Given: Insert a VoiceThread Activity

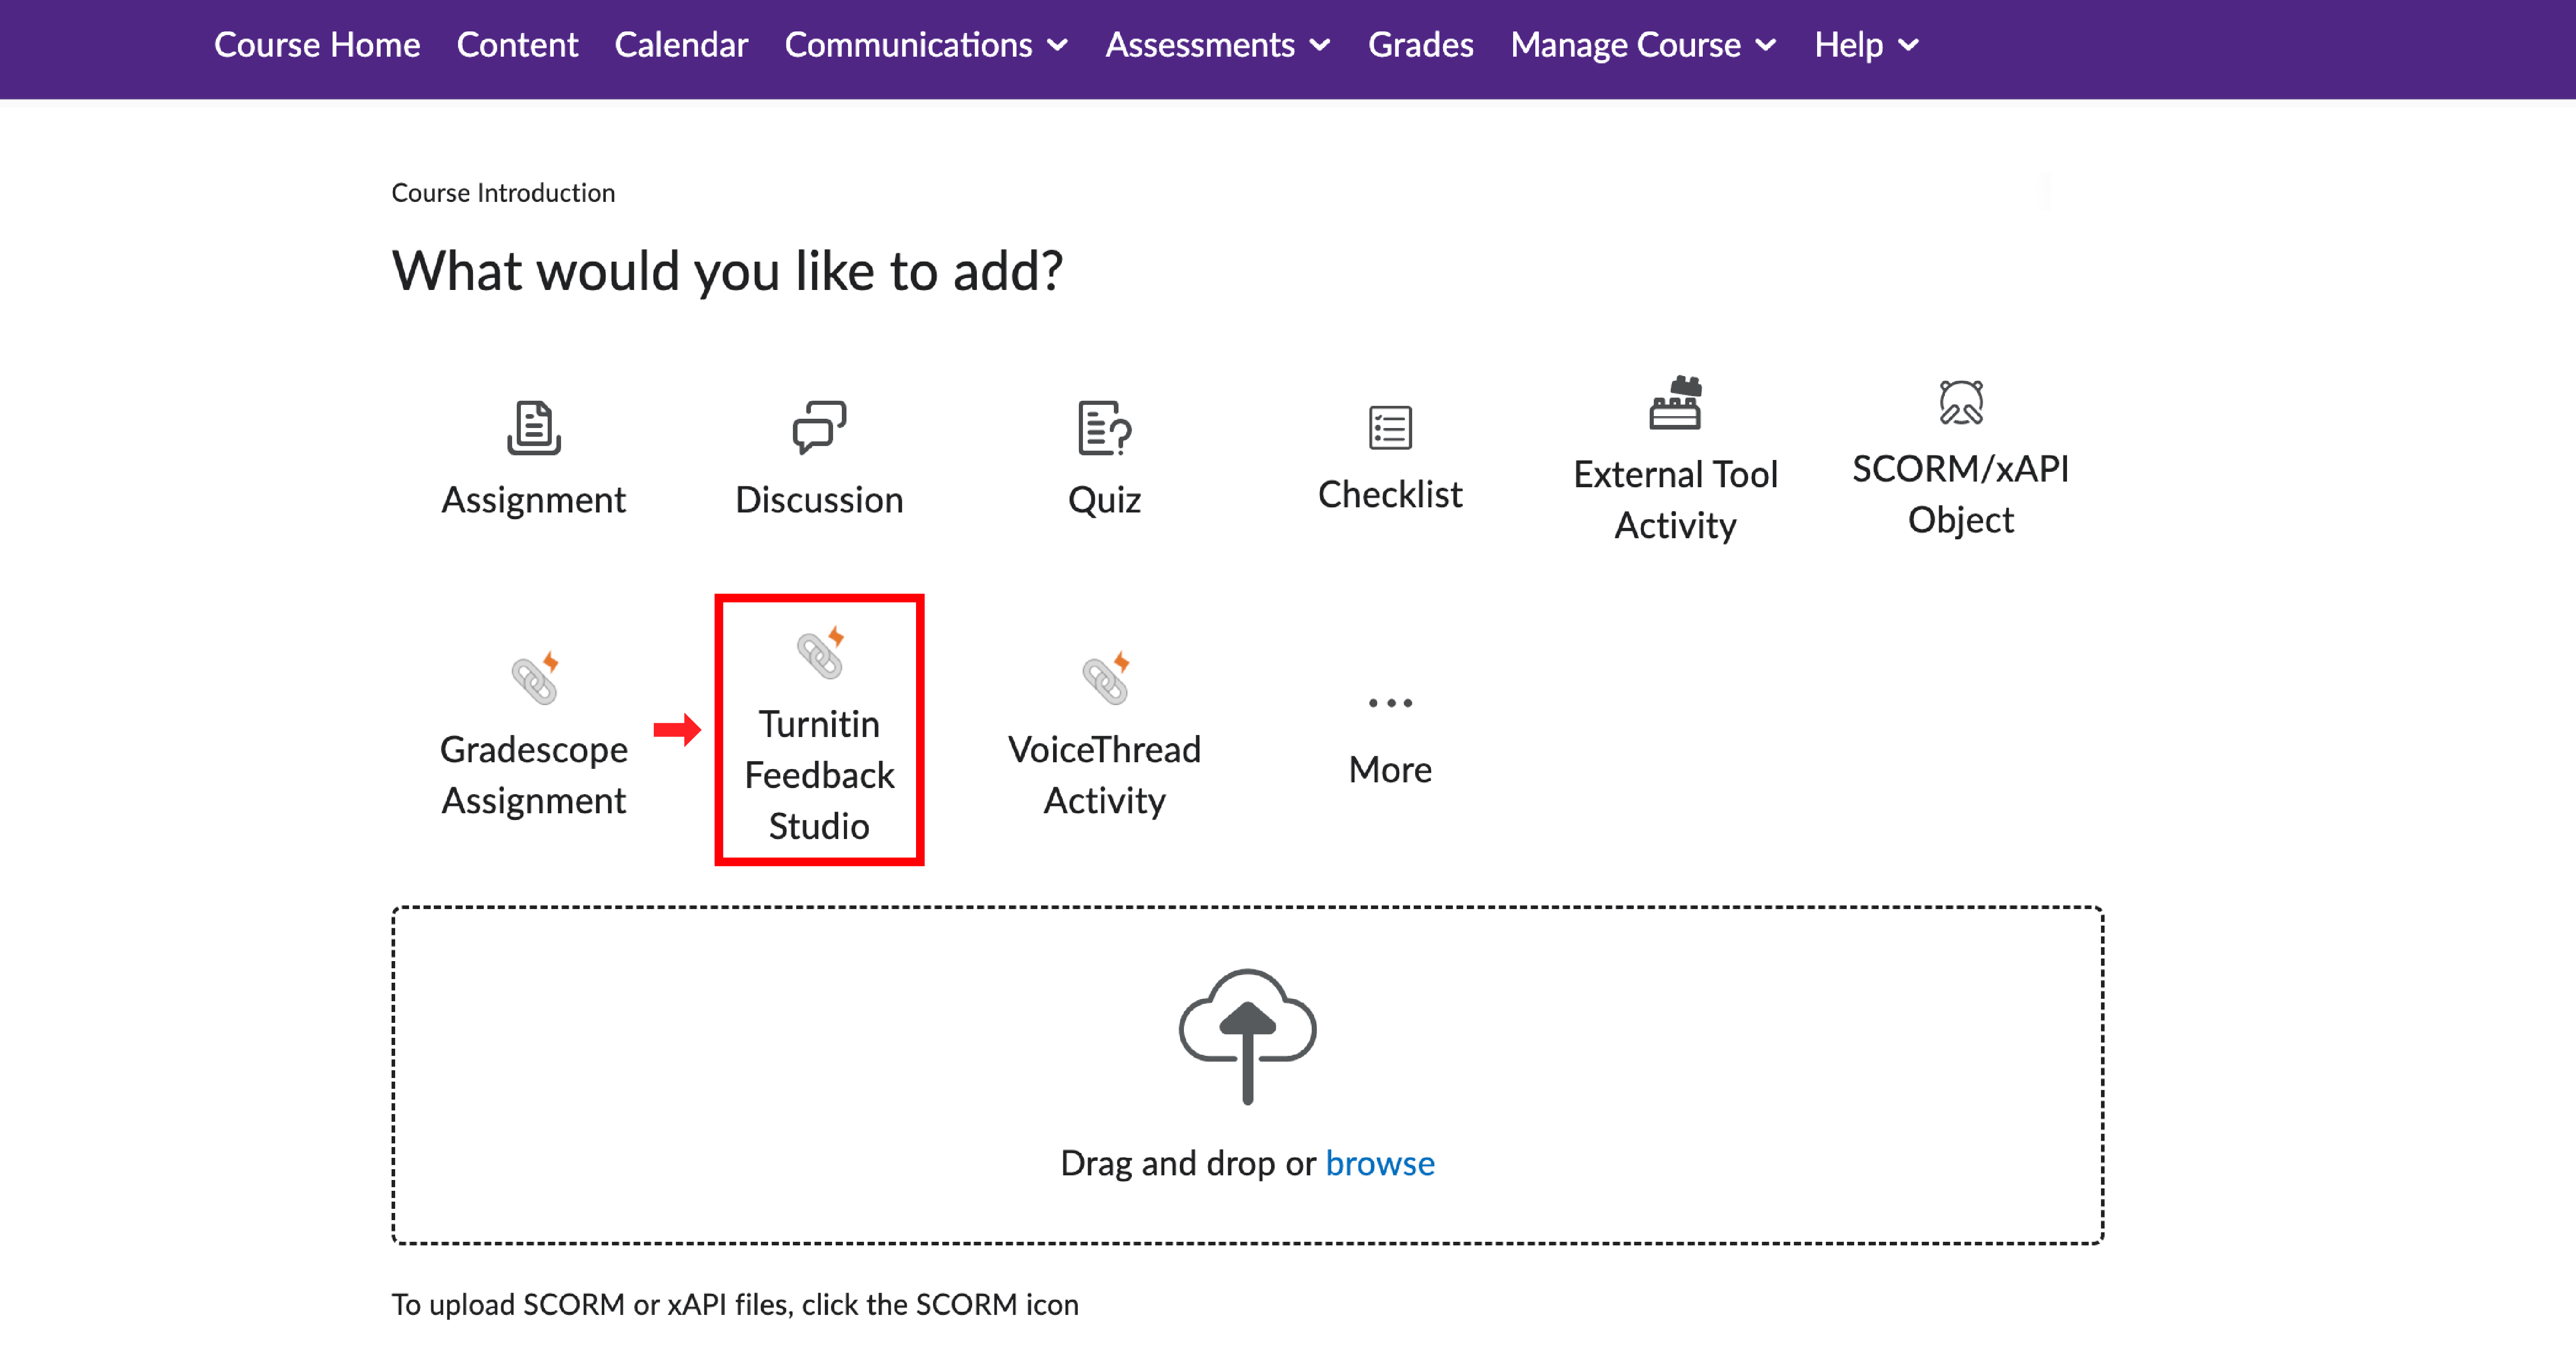Looking at the screenshot, I should click(x=1104, y=730).
